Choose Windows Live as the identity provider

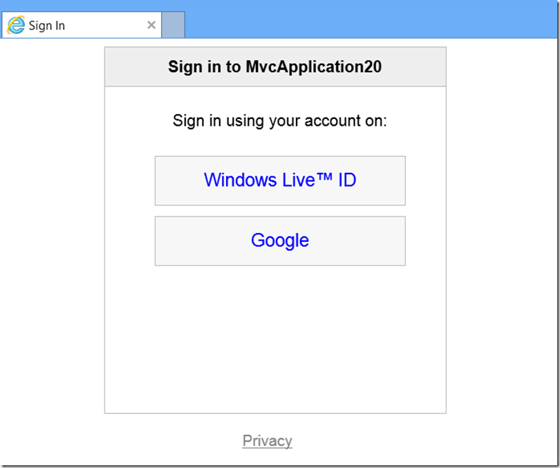pyautogui.click(x=280, y=180)
